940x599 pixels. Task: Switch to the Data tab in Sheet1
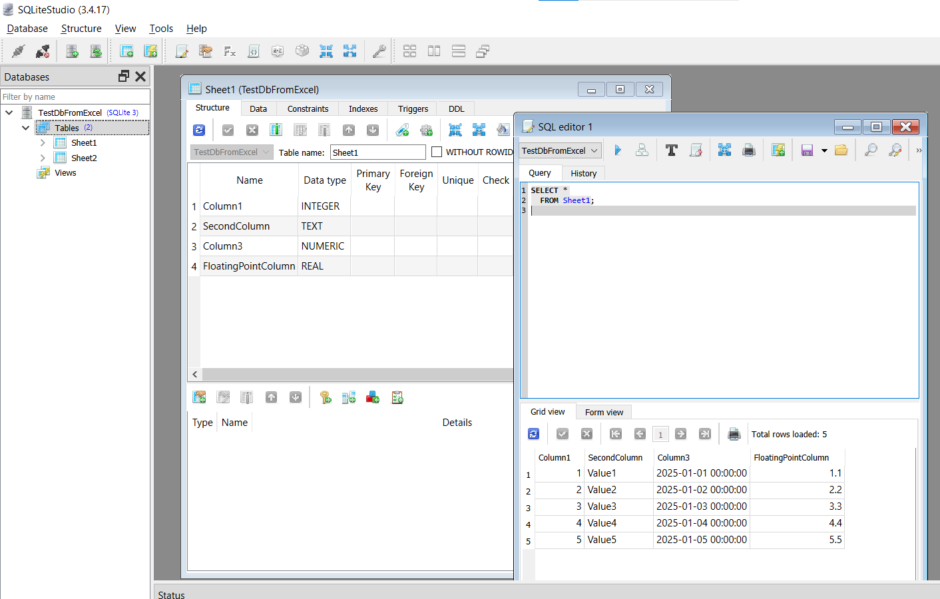(x=258, y=108)
